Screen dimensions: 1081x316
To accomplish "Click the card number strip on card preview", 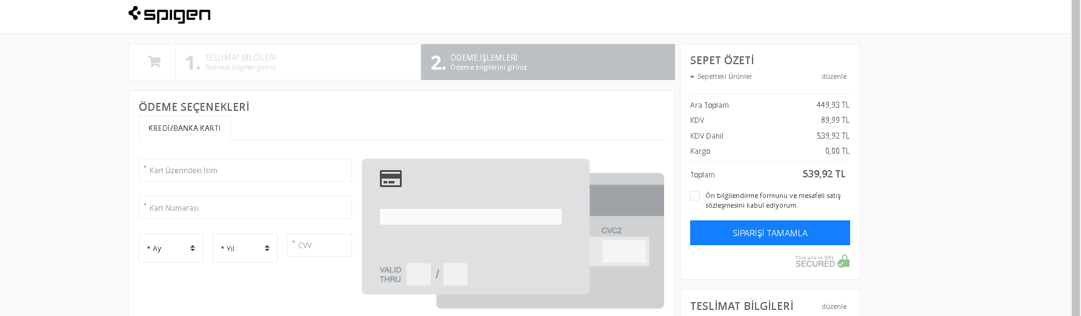I will click(470, 217).
